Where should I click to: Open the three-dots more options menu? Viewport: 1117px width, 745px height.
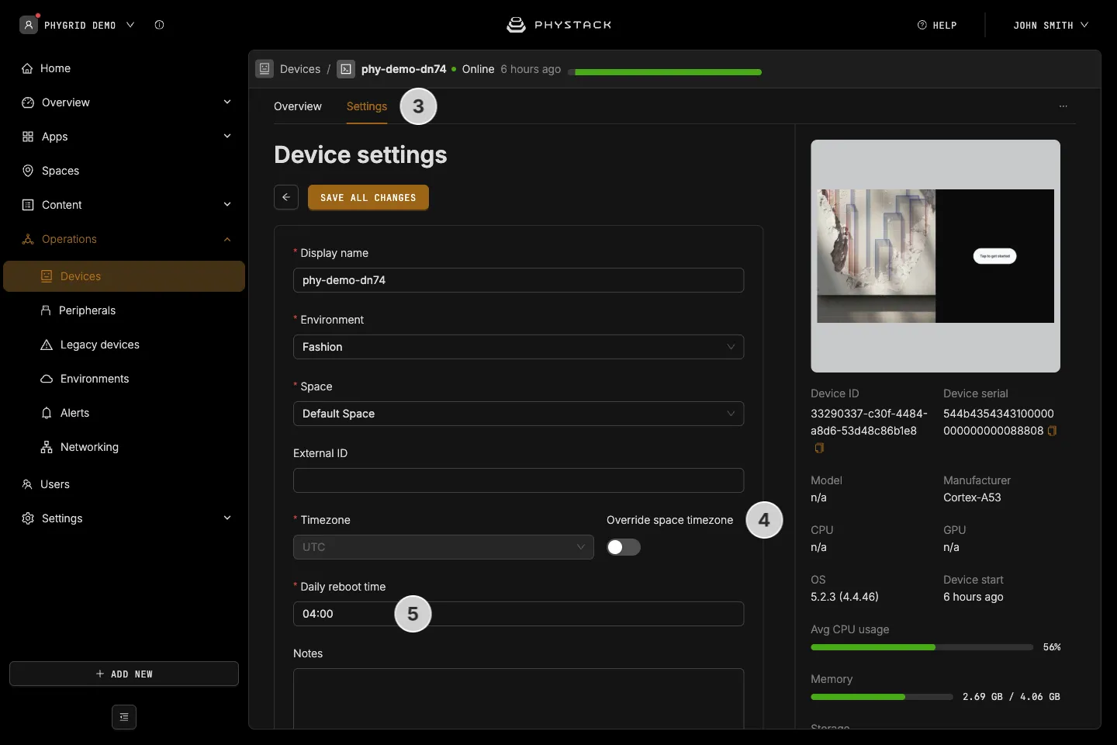[x=1063, y=106]
